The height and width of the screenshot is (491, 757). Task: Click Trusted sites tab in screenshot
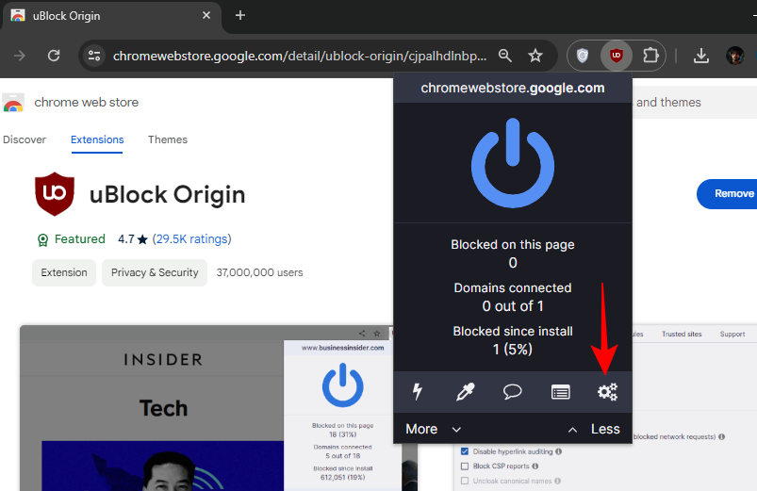pyautogui.click(x=682, y=335)
